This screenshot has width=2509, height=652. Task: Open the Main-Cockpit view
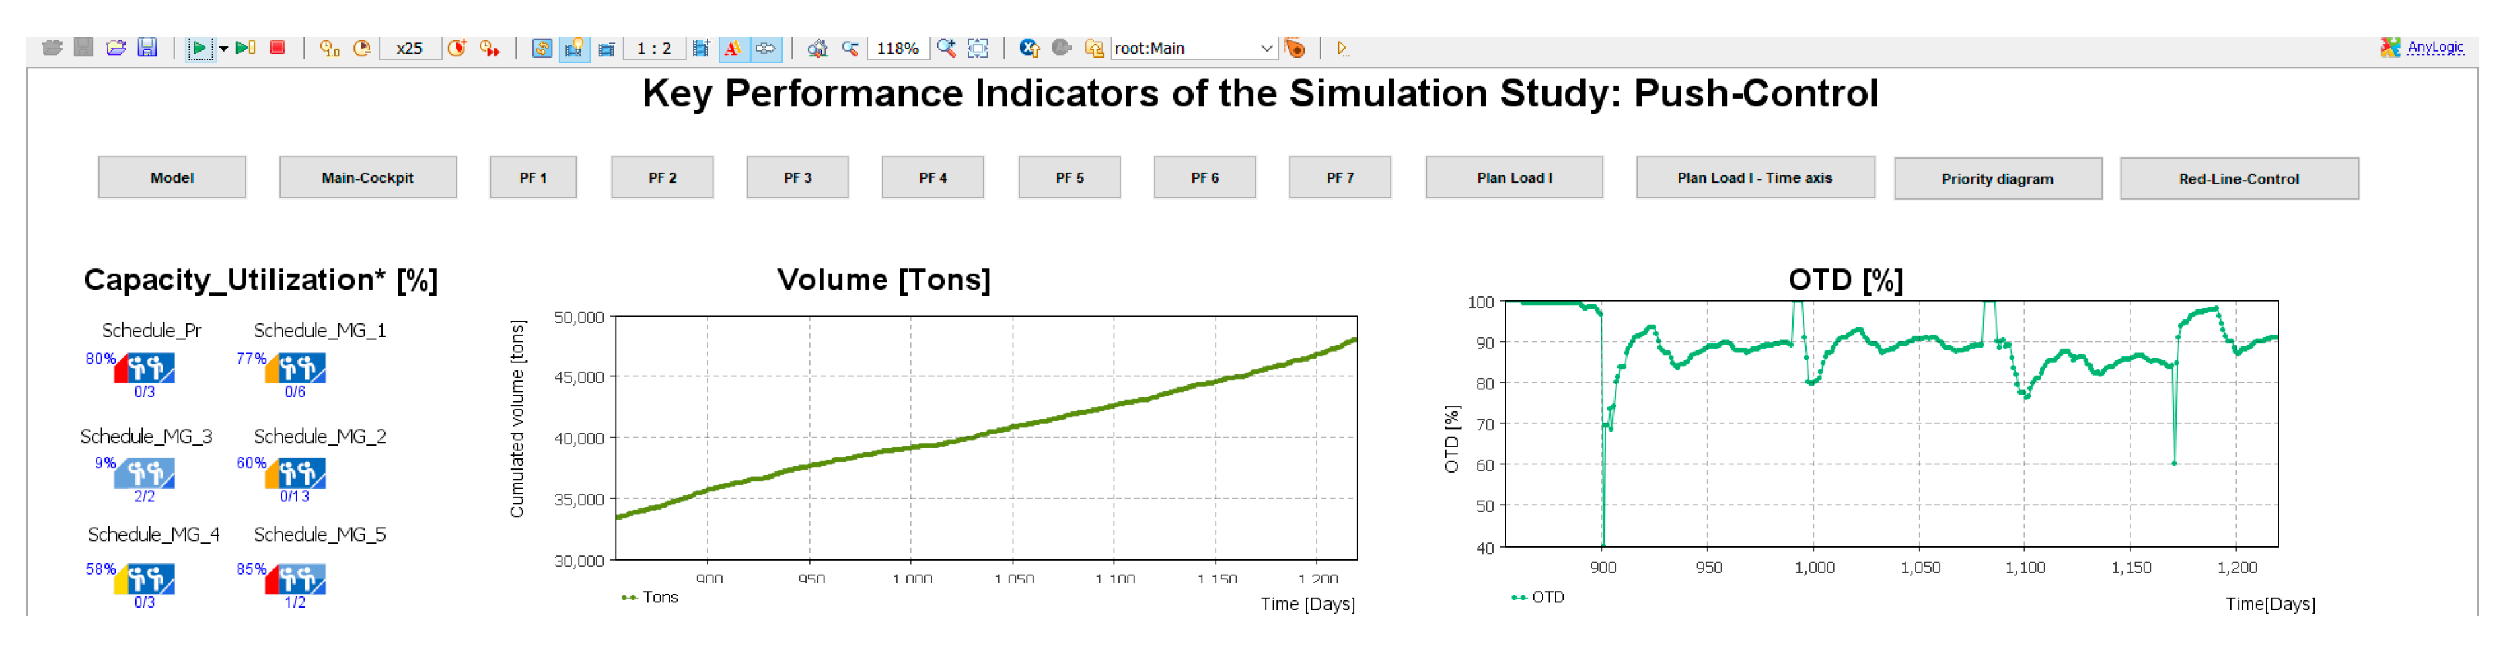tap(367, 178)
